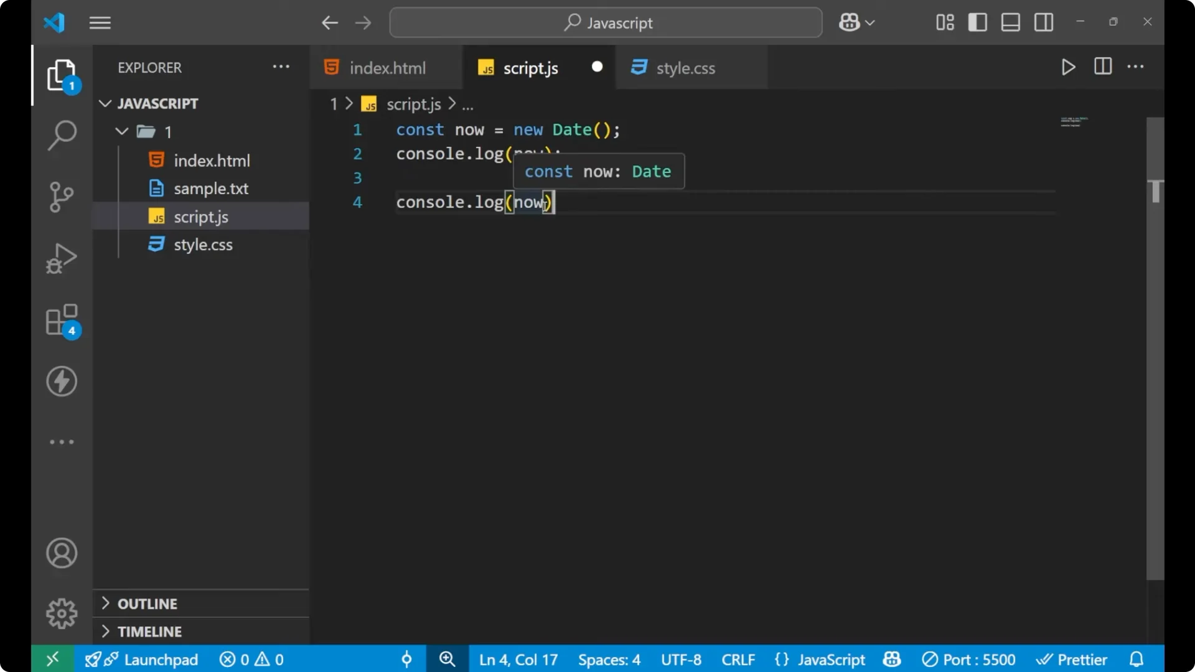Toggle the Primary Side Bar visibility

click(x=978, y=22)
